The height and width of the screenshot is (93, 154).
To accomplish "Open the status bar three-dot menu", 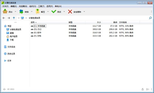I will 151,89.
